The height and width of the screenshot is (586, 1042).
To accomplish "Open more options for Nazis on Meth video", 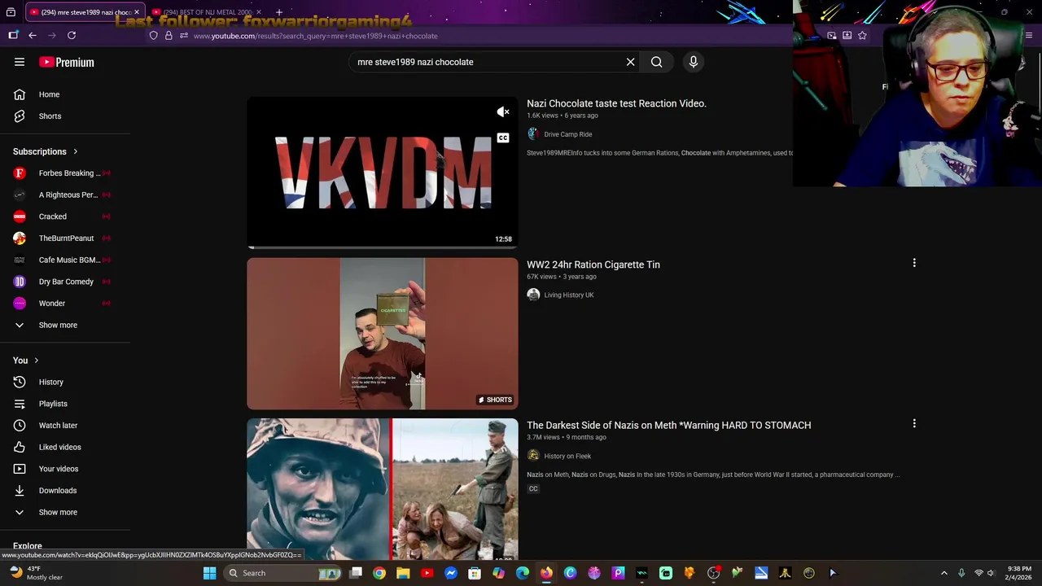I will (914, 423).
